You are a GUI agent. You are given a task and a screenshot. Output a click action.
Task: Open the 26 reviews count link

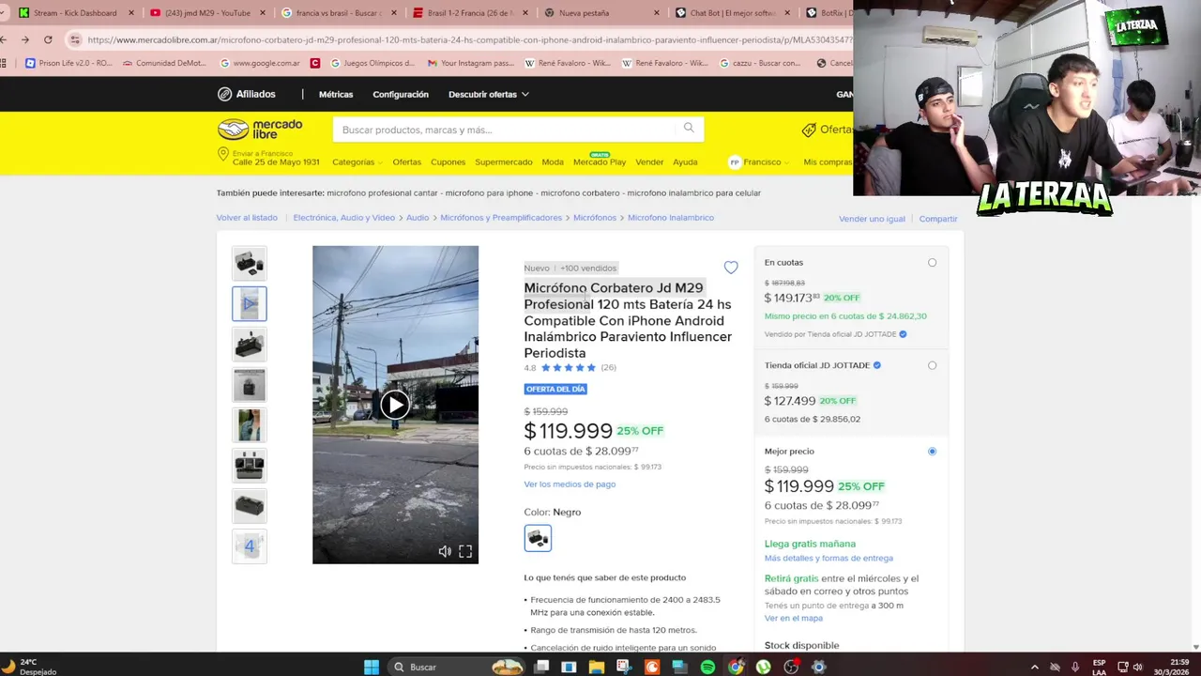click(x=608, y=368)
